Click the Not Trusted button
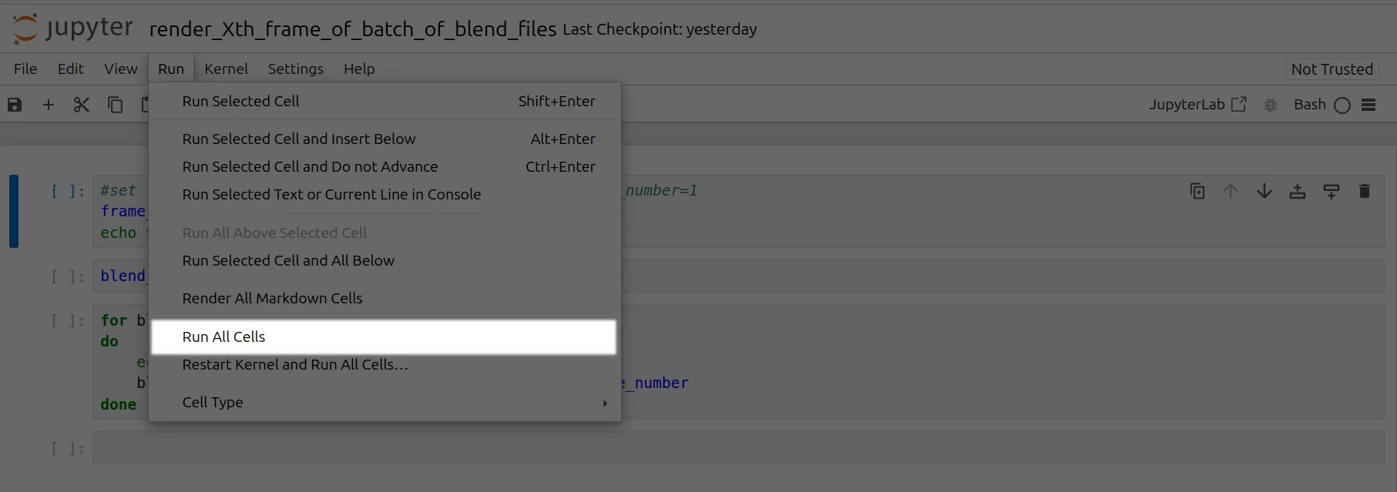Screen dimensions: 1397x492 tap(1332, 69)
